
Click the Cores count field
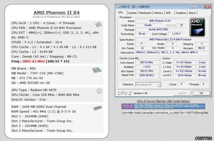pos(181,84)
